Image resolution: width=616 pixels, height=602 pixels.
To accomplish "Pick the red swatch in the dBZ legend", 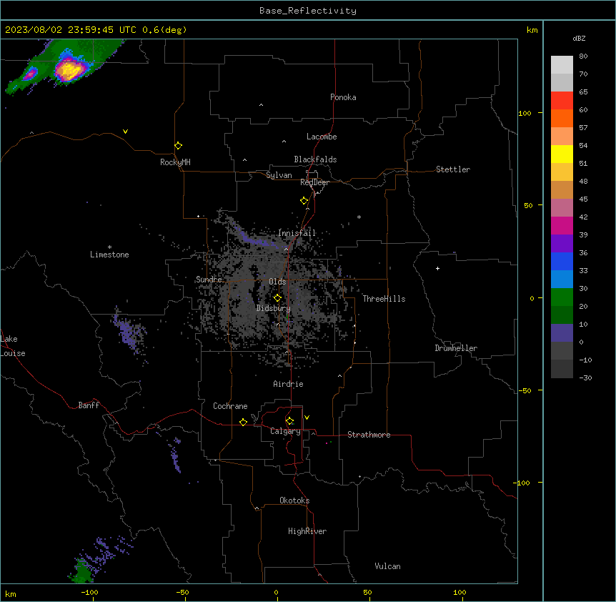I will [562, 100].
